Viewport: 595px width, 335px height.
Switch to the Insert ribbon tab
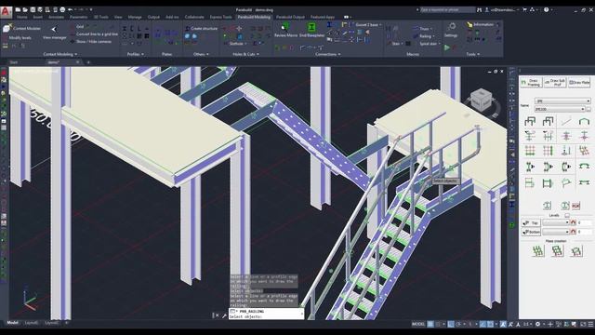coord(38,17)
